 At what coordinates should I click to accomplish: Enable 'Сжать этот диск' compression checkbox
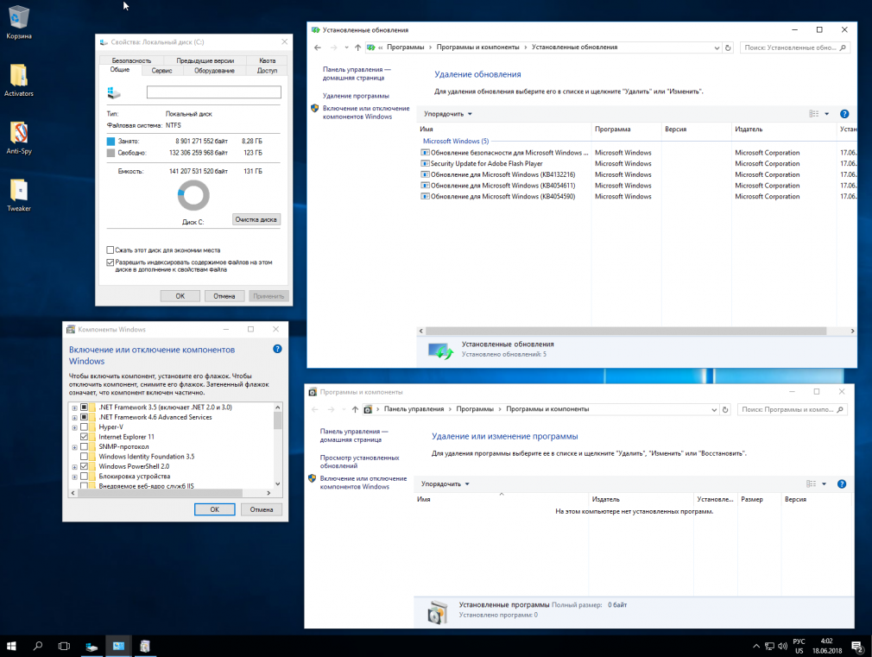click(x=111, y=250)
